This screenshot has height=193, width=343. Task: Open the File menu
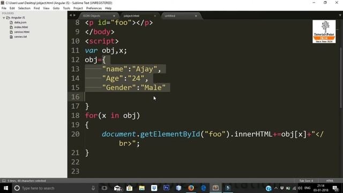pos(4,9)
